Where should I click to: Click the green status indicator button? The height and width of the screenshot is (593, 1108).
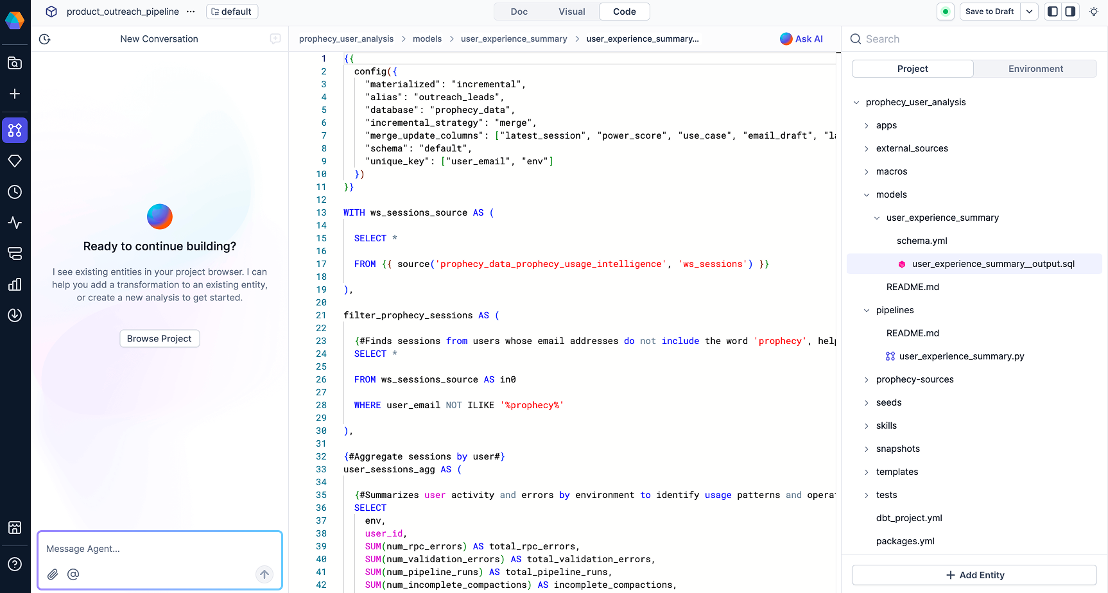946,12
